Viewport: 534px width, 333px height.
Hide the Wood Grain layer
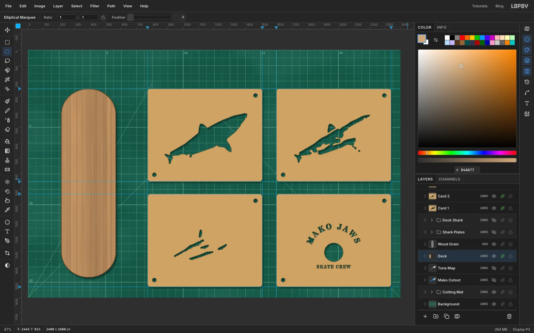coord(494,244)
